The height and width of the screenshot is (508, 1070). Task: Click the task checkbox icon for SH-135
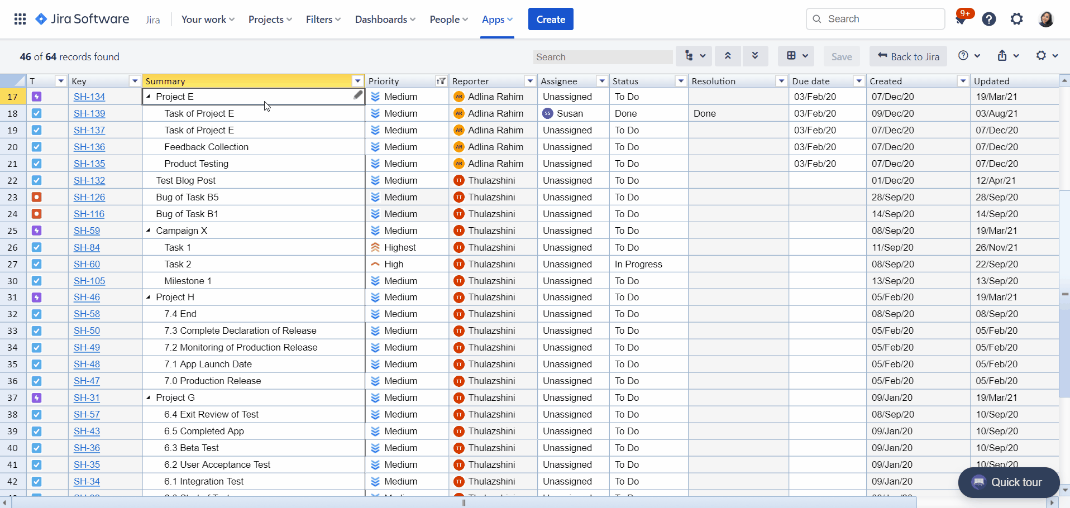[x=36, y=164]
